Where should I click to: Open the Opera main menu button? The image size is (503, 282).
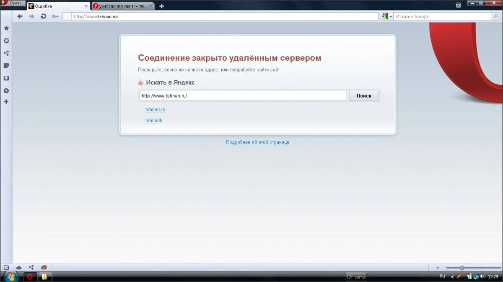coord(13,3)
